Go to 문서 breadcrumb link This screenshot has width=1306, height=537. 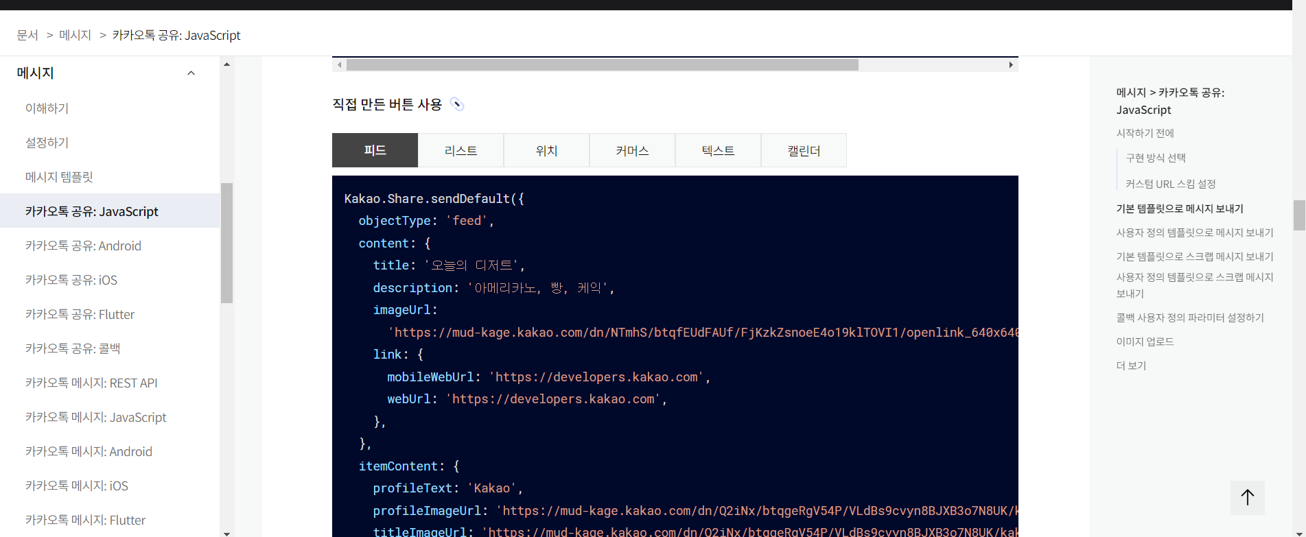point(27,35)
